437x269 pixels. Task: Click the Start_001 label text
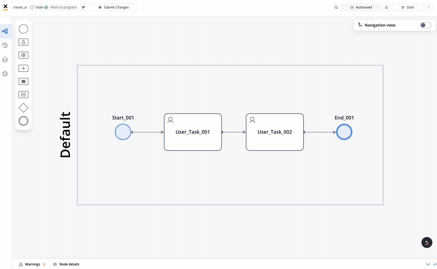pos(123,118)
